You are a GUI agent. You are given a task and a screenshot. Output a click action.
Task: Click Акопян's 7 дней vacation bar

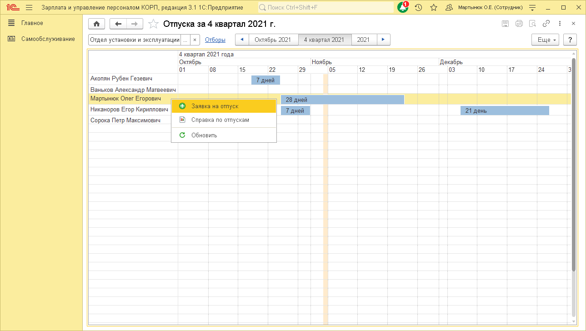coord(265,80)
